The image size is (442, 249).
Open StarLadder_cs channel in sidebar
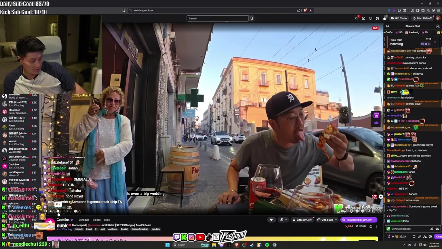point(20,158)
